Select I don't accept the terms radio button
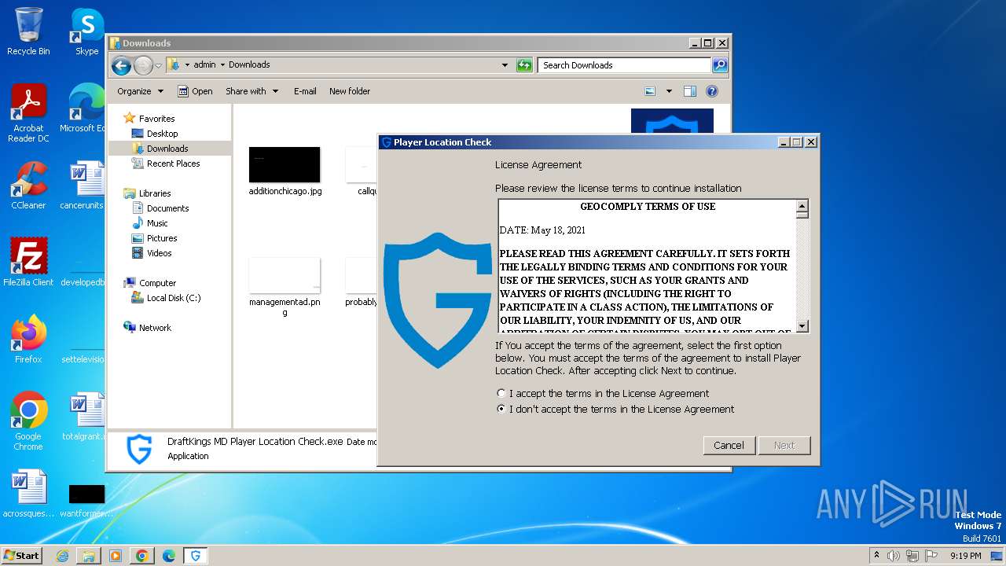Viewport: 1006px width, 566px height. tap(501, 409)
